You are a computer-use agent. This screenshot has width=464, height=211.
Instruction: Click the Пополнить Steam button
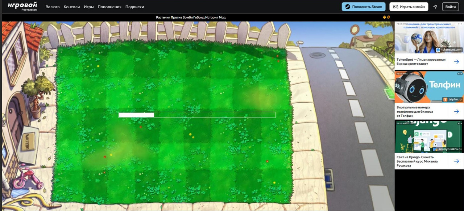click(364, 7)
